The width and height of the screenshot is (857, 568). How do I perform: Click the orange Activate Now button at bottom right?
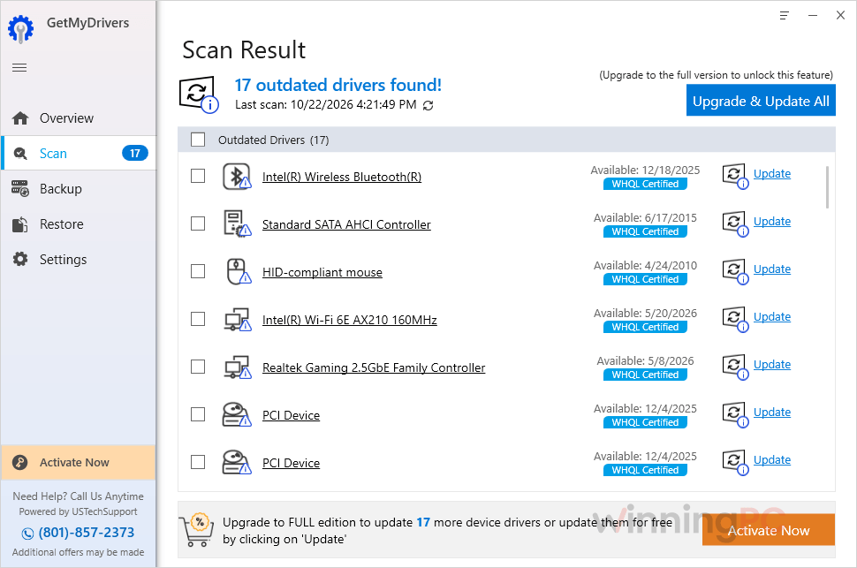769,530
